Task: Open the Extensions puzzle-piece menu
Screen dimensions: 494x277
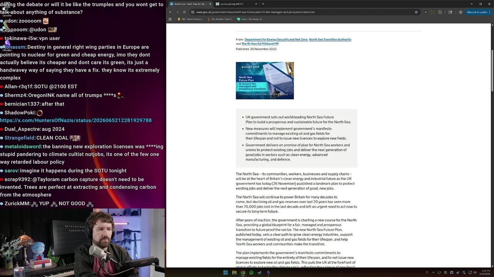Action: [x=440, y=12]
